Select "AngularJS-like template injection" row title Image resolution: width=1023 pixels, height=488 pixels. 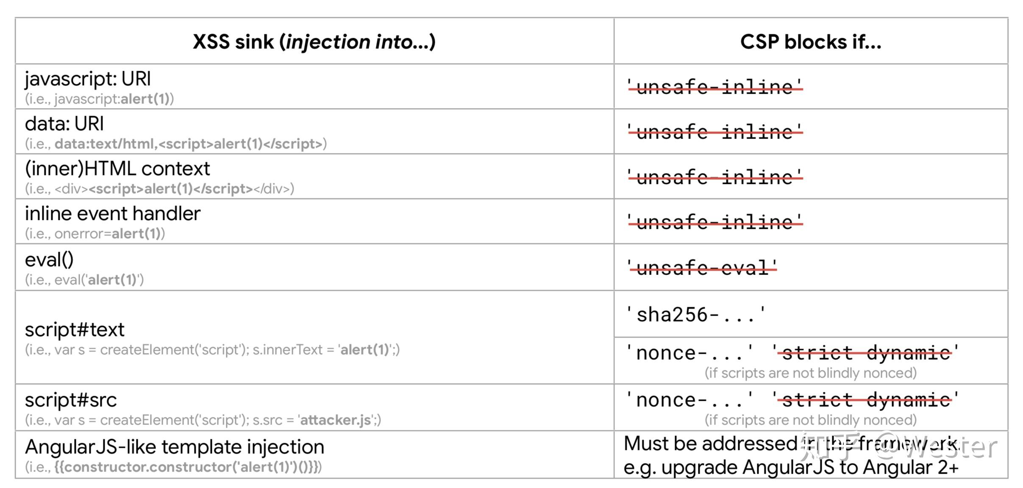click(174, 447)
